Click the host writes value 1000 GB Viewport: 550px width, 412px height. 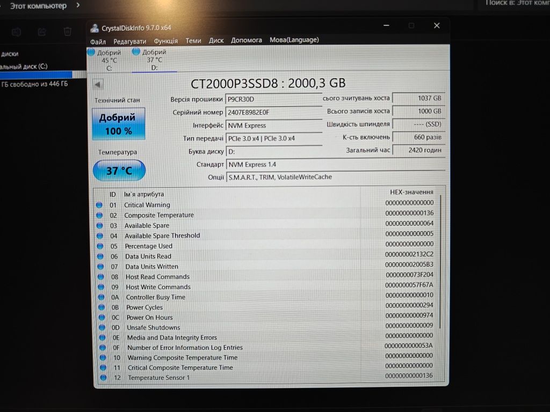[x=418, y=111]
